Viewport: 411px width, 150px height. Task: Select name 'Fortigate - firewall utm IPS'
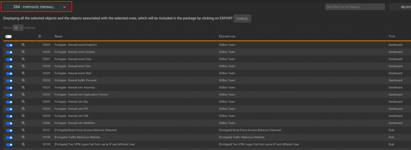coord(71,109)
